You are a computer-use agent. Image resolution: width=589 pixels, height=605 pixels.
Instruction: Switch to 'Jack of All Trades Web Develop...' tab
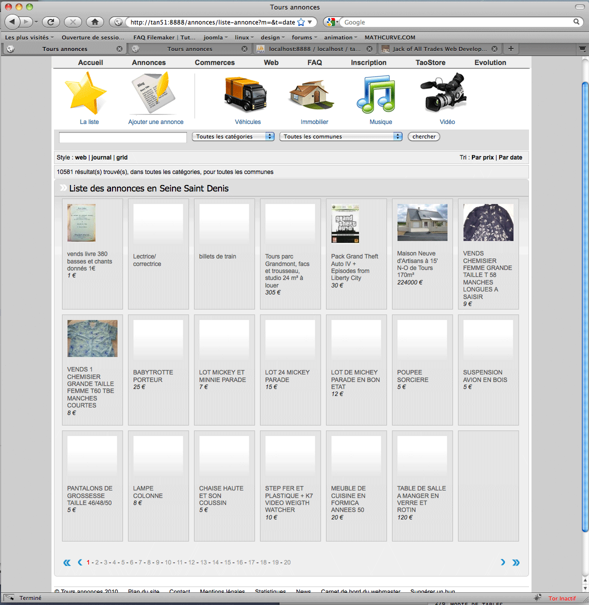click(x=439, y=49)
